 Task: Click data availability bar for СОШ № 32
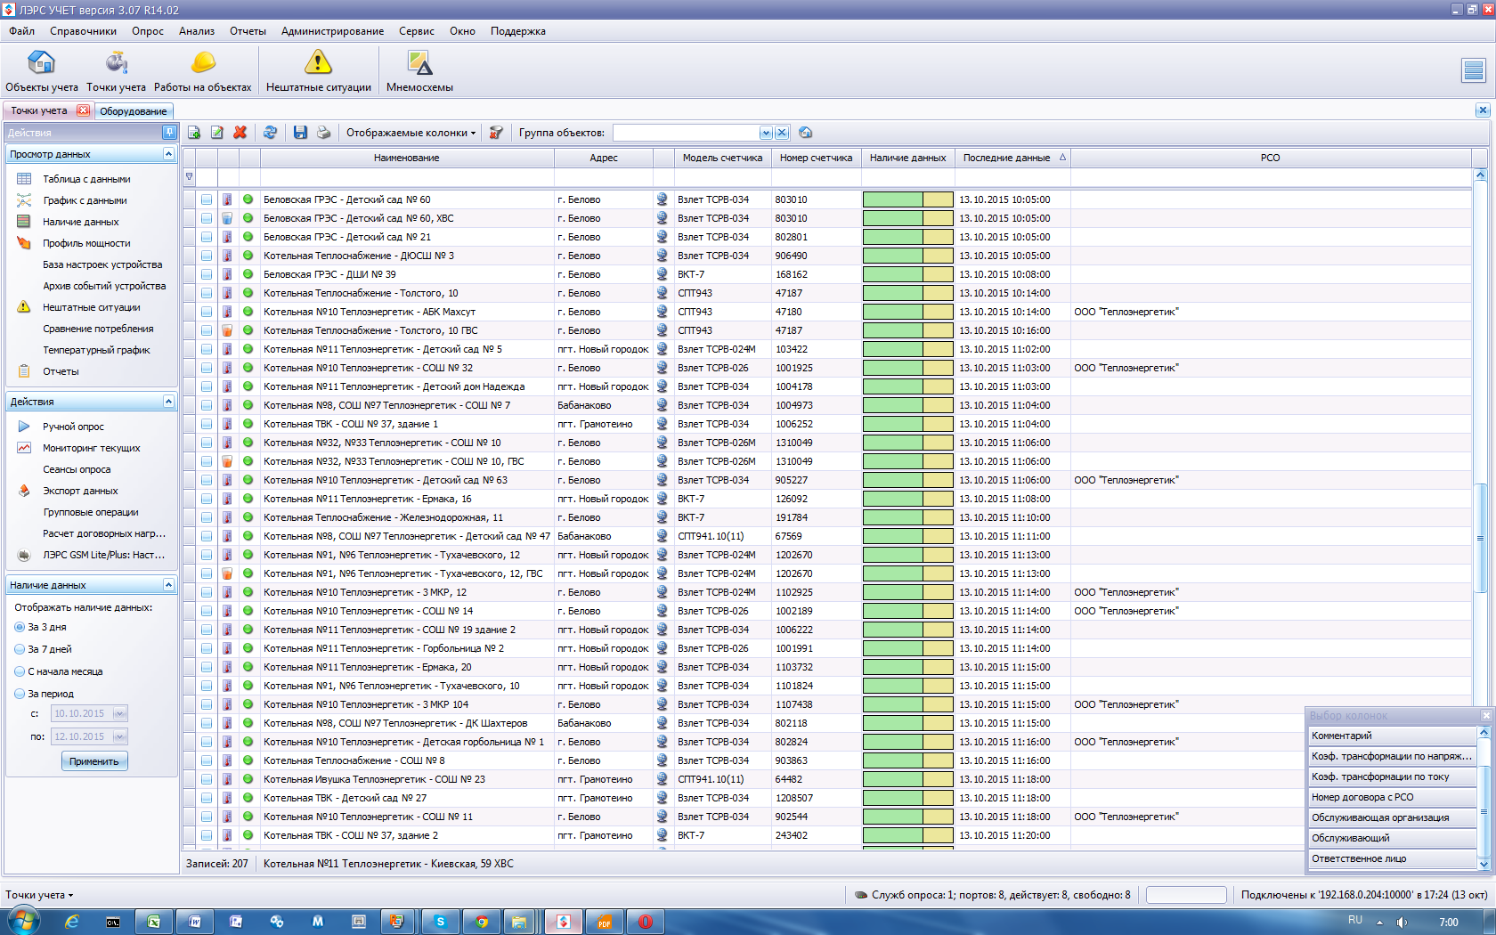coord(907,368)
